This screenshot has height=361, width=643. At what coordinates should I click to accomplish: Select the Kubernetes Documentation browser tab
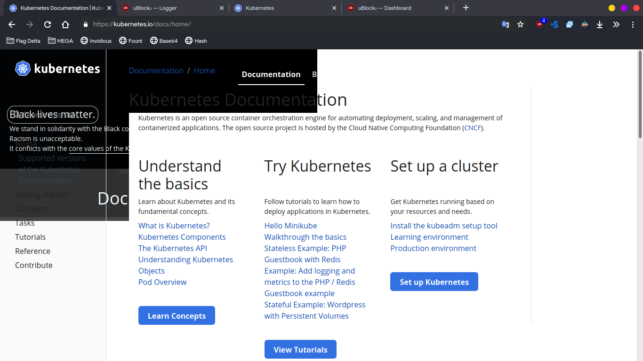(61, 8)
